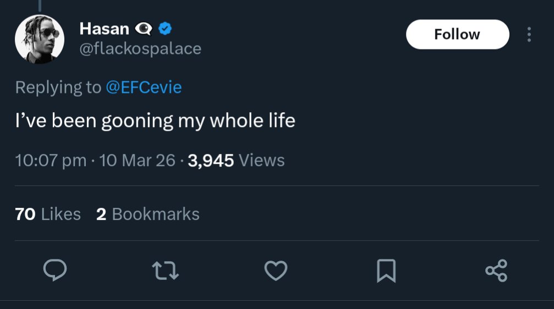This screenshot has height=309, width=554.
Task: View the 3,945 Views count
Action: [x=236, y=161]
